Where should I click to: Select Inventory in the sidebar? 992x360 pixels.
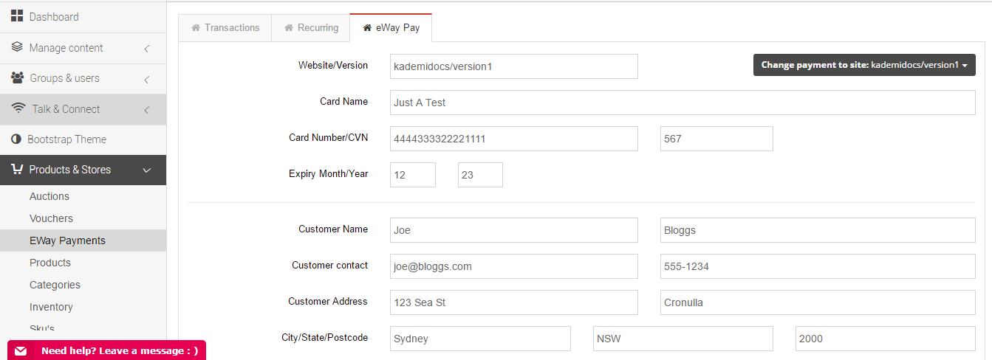coord(51,307)
